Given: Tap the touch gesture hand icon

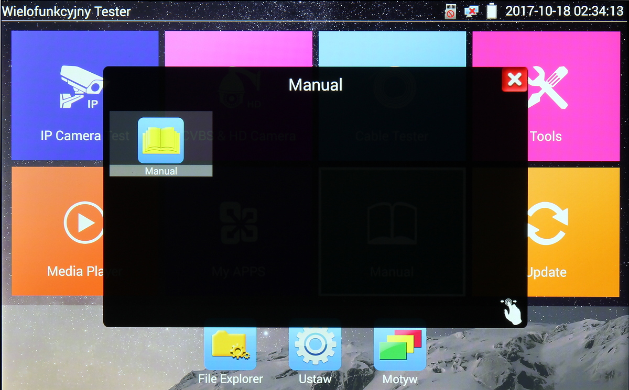Looking at the screenshot, I should [x=511, y=311].
